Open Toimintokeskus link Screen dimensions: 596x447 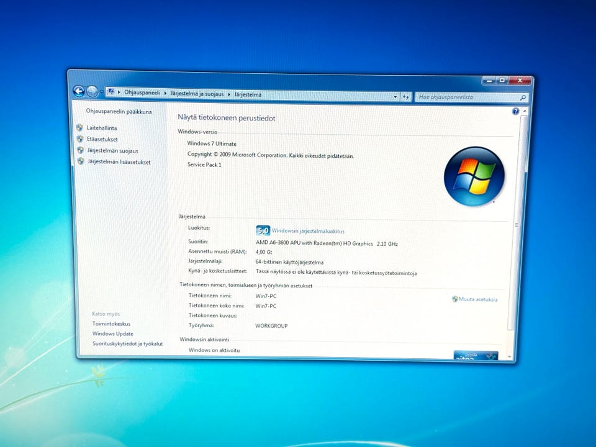[x=111, y=324]
